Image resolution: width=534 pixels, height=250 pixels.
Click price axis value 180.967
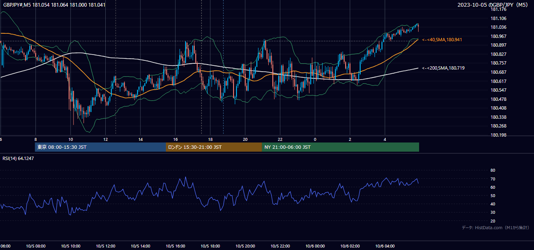(x=498, y=36)
